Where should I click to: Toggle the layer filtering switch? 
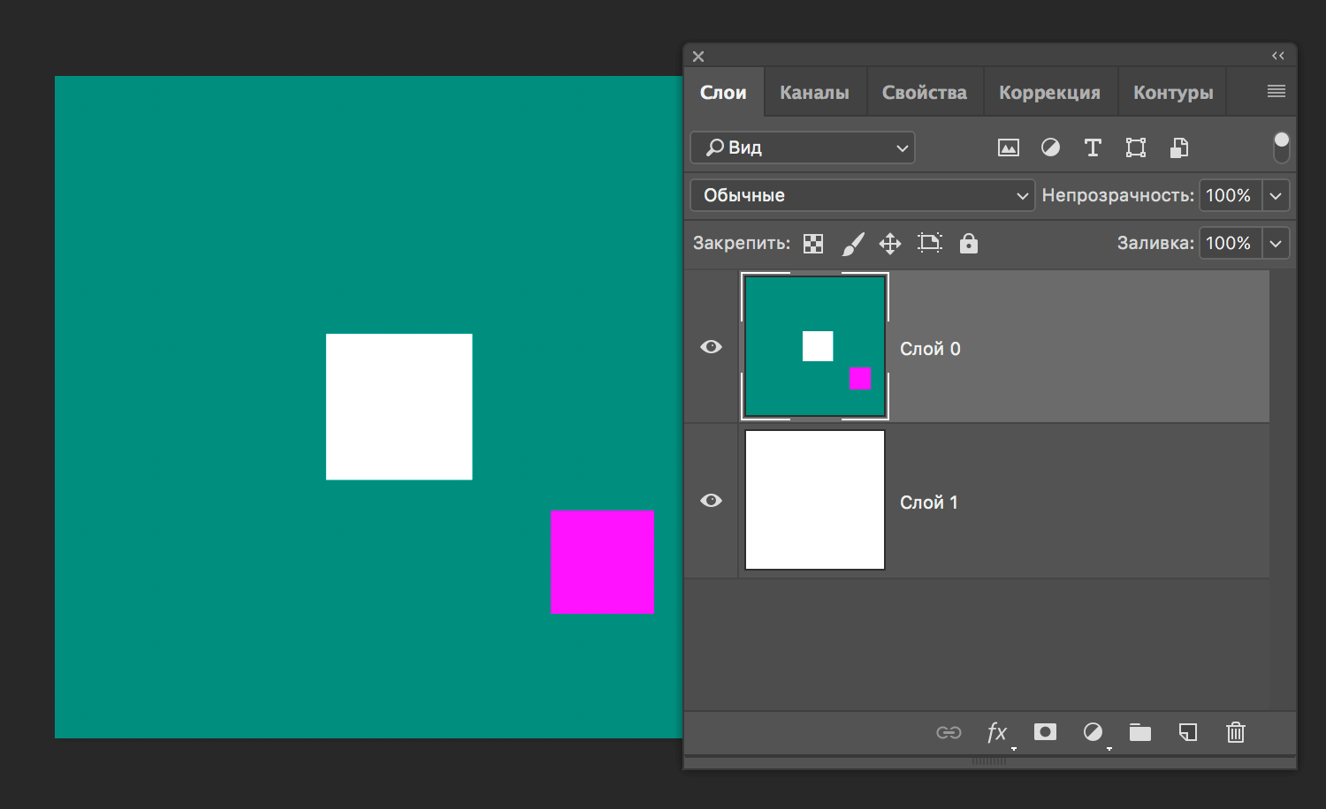[x=1281, y=147]
